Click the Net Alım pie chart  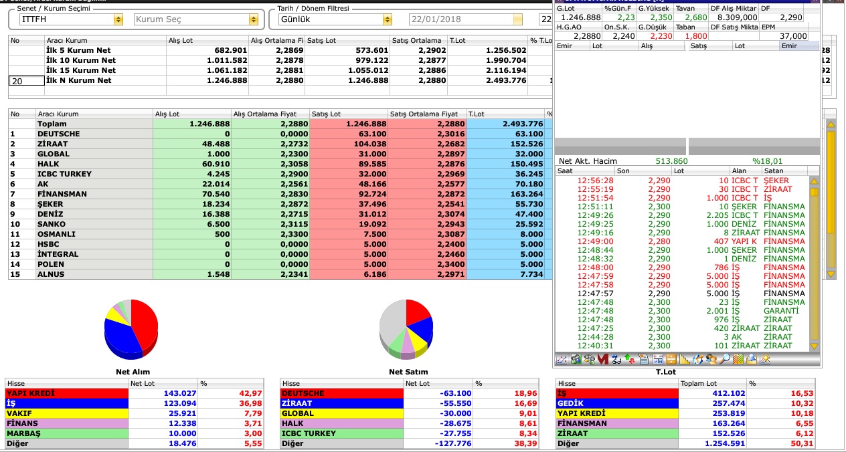131,328
